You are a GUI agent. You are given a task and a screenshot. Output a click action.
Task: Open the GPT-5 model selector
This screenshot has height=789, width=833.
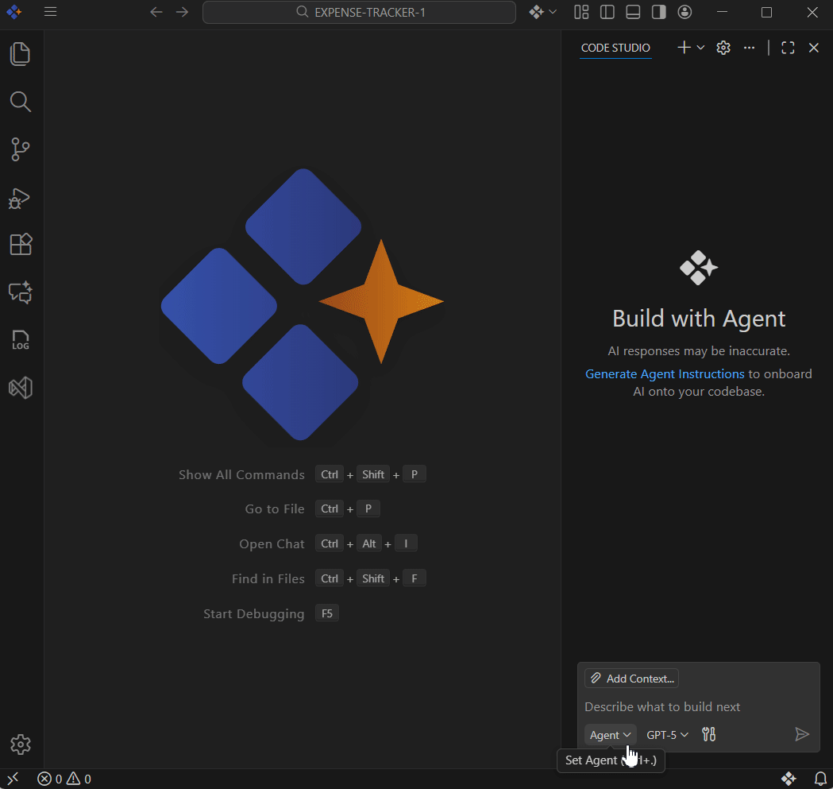click(667, 734)
